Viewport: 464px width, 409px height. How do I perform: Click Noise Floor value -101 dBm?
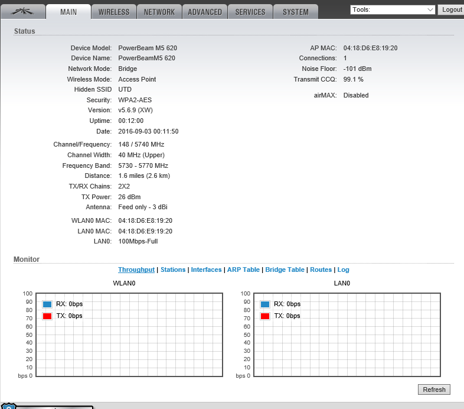357,69
